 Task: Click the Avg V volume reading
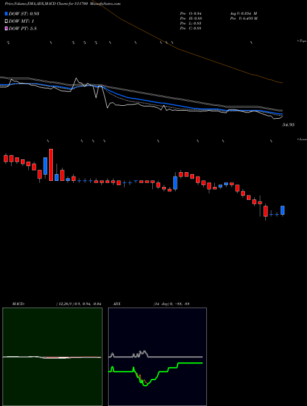tap(243, 14)
